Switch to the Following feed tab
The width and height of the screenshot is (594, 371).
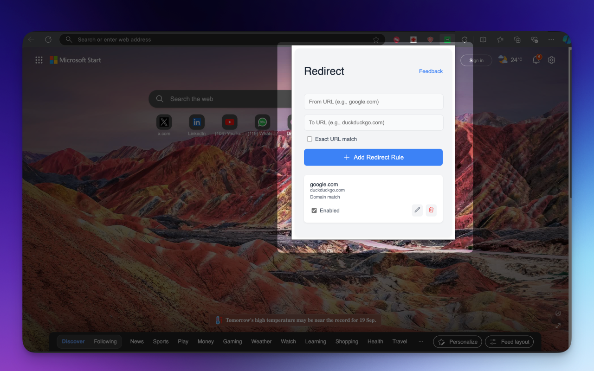105,341
